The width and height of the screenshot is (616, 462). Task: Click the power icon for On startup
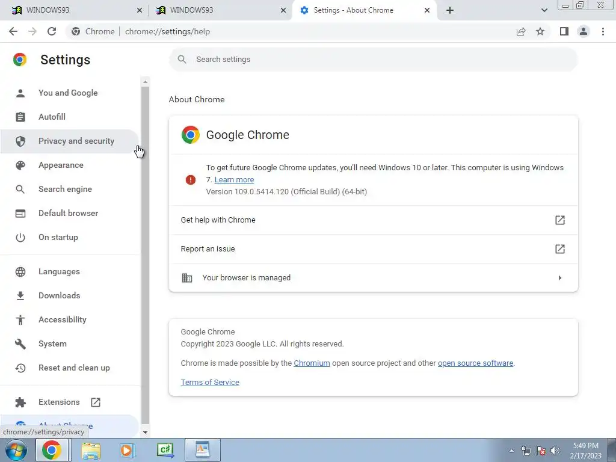[20, 237]
